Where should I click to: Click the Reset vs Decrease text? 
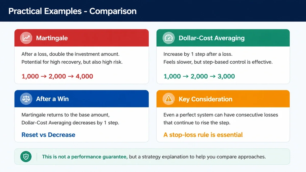pos(48,135)
